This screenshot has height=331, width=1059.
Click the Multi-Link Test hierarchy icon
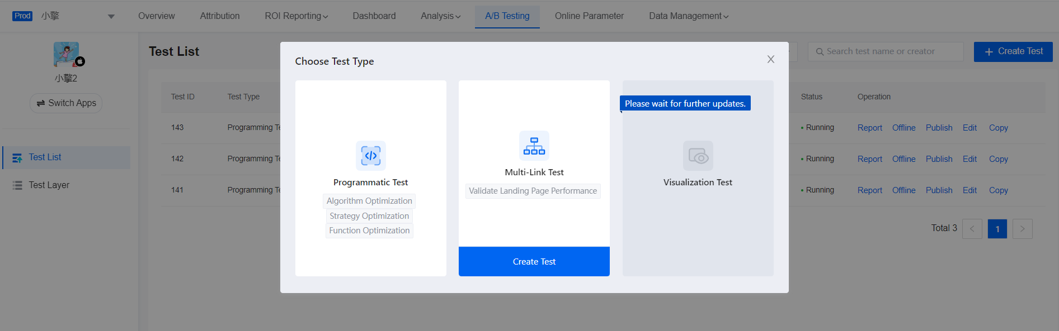tap(534, 146)
